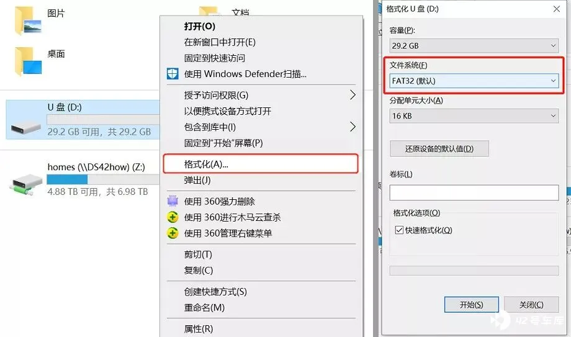Expand the 包含到库中 submenu arrow
571x337 pixels.
pyautogui.click(x=352, y=127)
